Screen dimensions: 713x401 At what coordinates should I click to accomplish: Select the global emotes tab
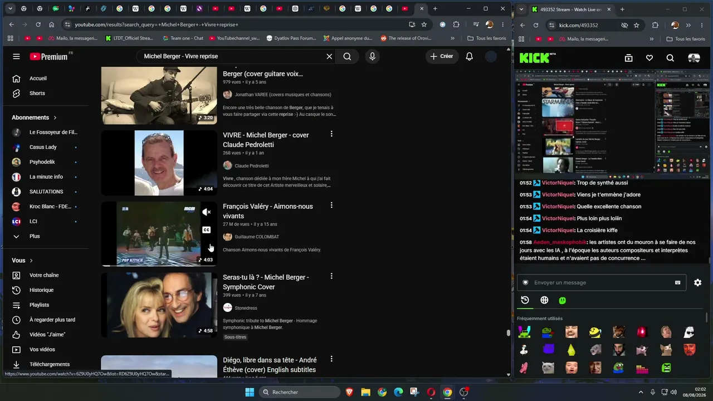[x=544, y=300]
